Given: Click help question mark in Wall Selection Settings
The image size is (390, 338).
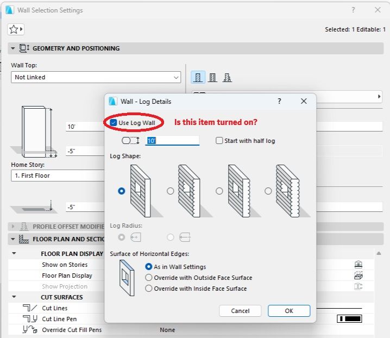Looking at the screenshot, I should pos(353,10).
